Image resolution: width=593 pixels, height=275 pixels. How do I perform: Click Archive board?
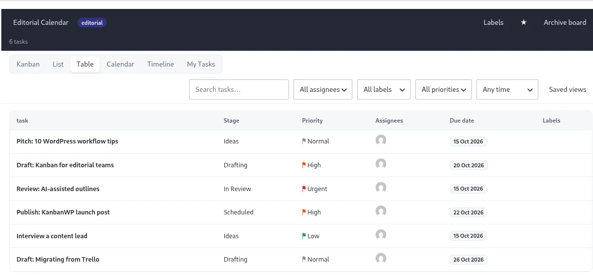point(565,22)
